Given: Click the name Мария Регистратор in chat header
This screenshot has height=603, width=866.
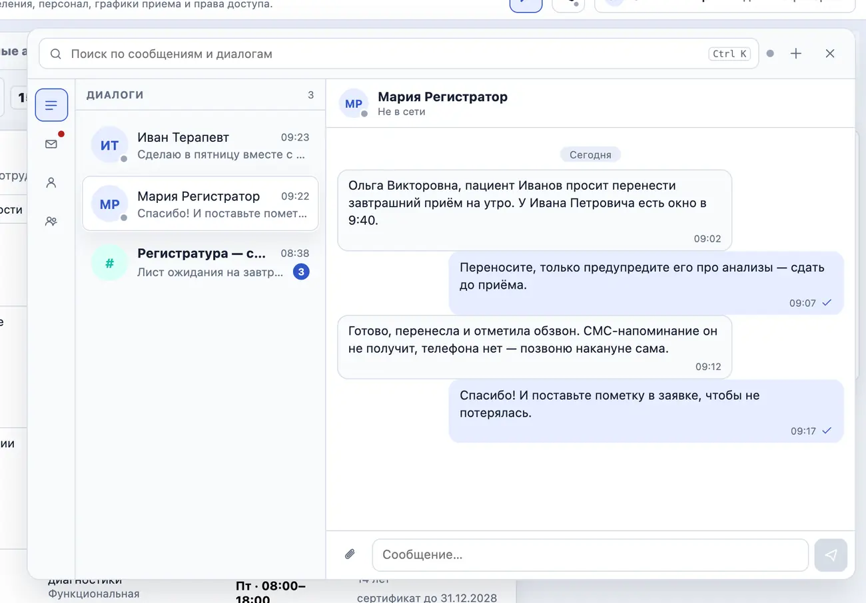Looking at the screenshot, I should pyautogui.click(x=442, y=97).
